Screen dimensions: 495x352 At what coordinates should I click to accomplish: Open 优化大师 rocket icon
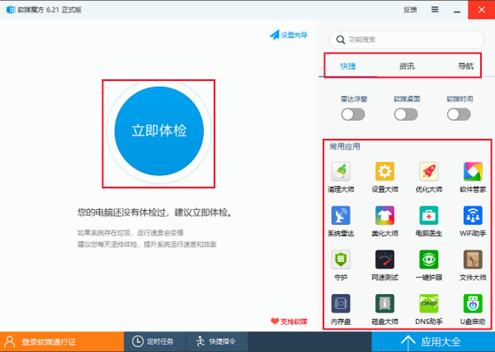429,171
